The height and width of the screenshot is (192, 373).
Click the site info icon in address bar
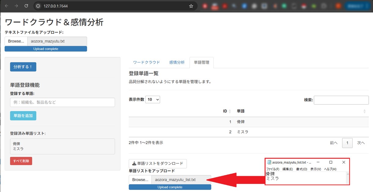click(x=38, y=6)
